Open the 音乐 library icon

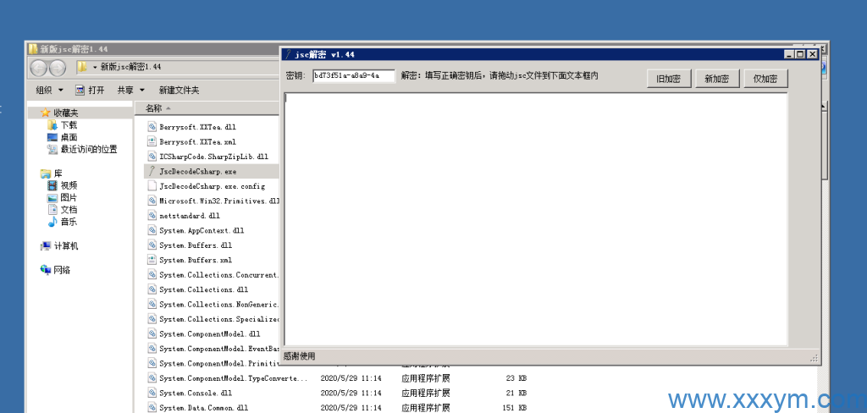click(x=53, y=222)
